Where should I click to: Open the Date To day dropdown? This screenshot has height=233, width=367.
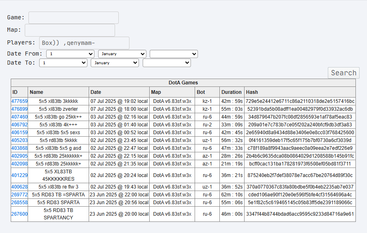point(63,63)
